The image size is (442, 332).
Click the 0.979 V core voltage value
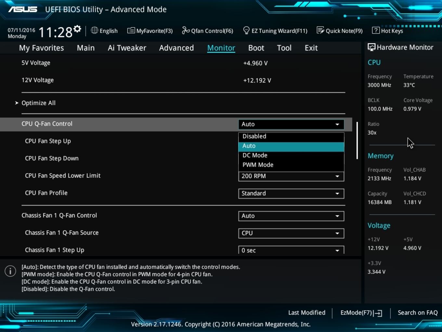(412, 109)
